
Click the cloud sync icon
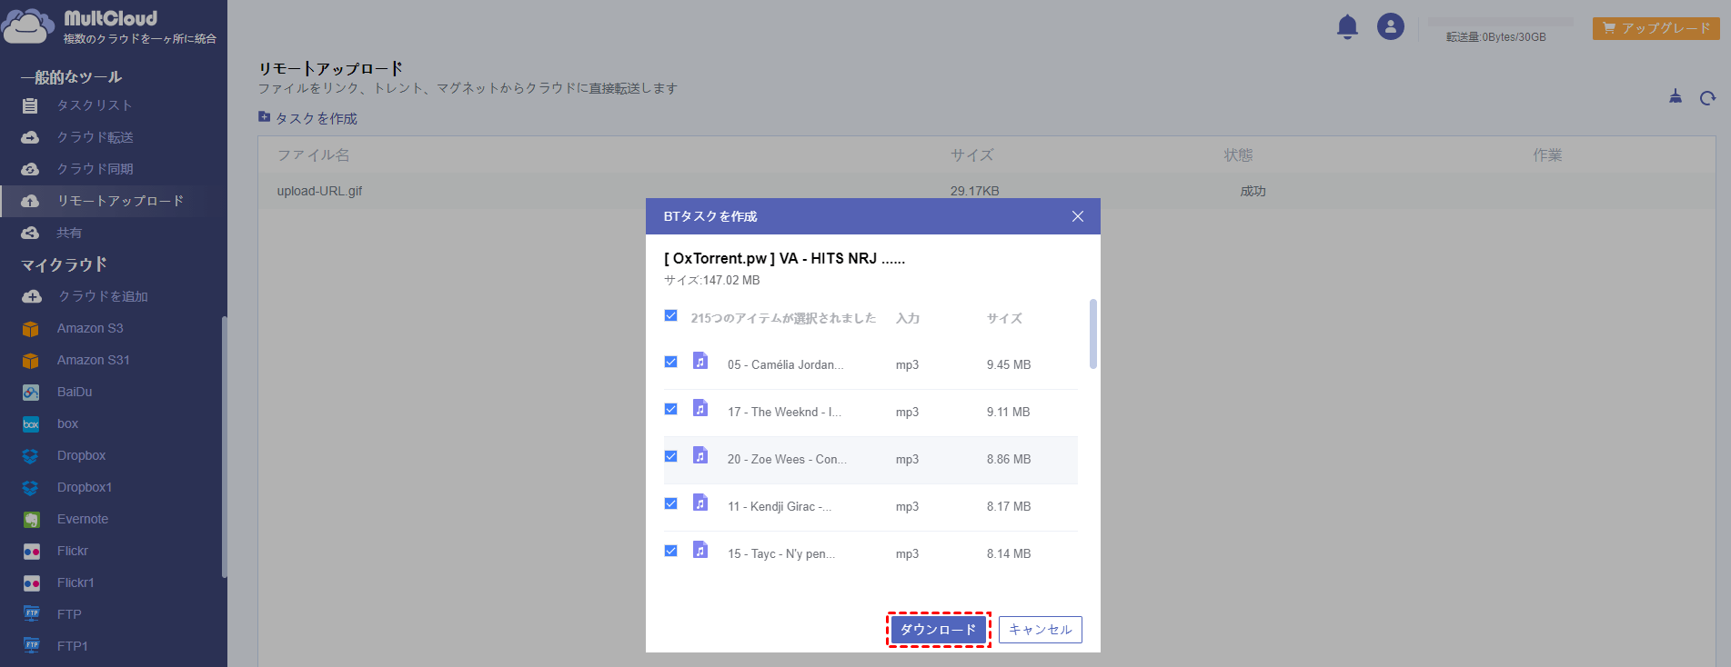30,169
